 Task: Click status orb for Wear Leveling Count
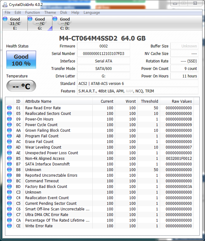click(x=9, y=147)
